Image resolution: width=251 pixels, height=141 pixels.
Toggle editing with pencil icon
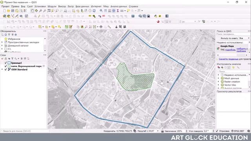pos(39,16)
